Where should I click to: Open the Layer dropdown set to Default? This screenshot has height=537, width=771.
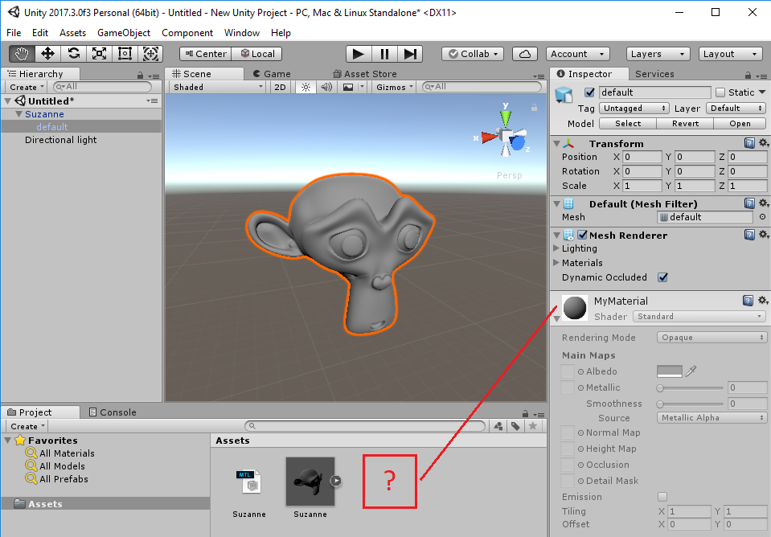point(736,109)
